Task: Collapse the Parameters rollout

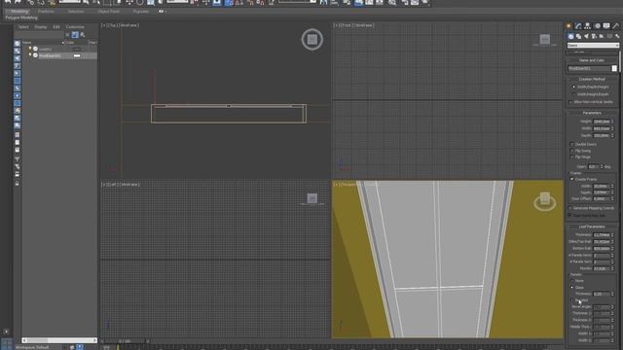Action: [592, 113]
